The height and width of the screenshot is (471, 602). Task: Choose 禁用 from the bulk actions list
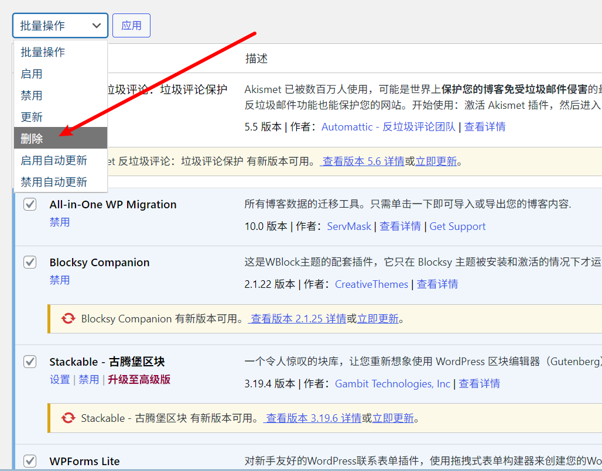60,95
